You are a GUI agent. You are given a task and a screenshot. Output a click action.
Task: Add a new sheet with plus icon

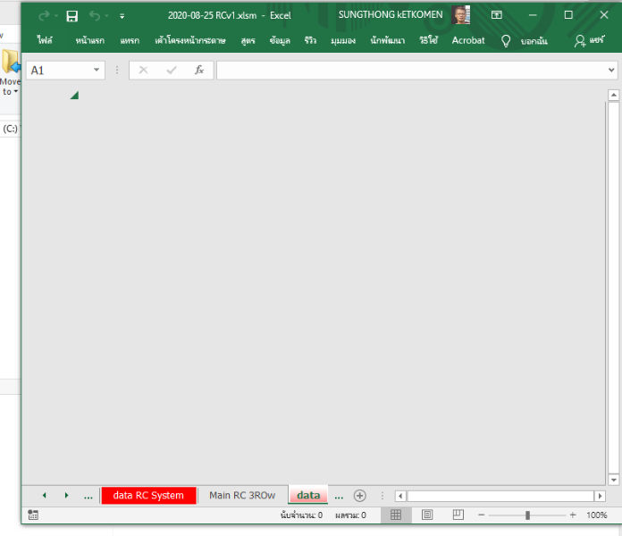click(359, 495)
